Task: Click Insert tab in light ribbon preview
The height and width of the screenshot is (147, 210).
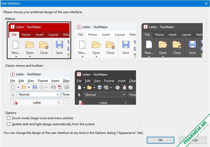Action: tap(106, 35)
